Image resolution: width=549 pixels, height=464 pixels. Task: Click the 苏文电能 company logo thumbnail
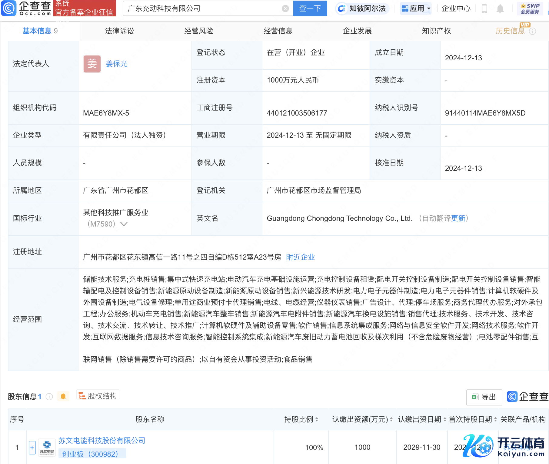(x=47, y=447)
